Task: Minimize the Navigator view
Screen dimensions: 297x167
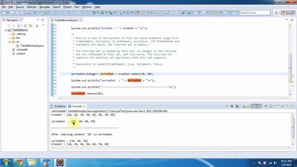Action: [x=38, y=19]
